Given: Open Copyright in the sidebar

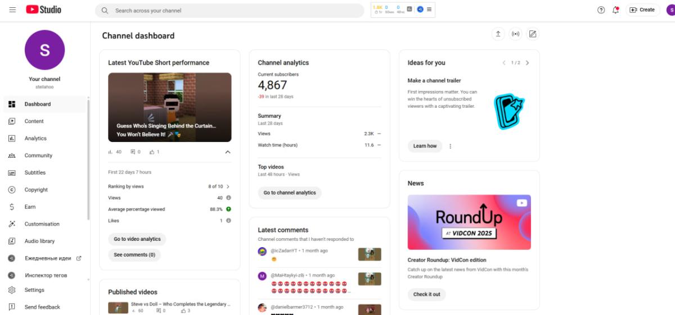Looking at the screenshot, I should tap(46, 190).
